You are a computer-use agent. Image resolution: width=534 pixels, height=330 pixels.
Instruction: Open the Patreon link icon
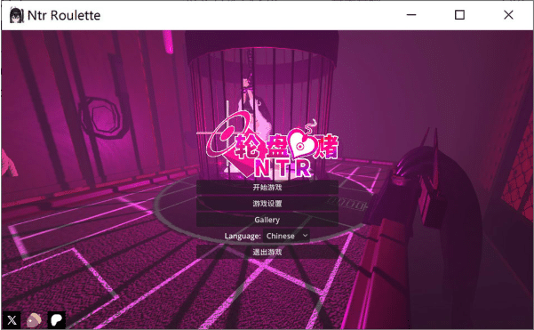point(57,320)
